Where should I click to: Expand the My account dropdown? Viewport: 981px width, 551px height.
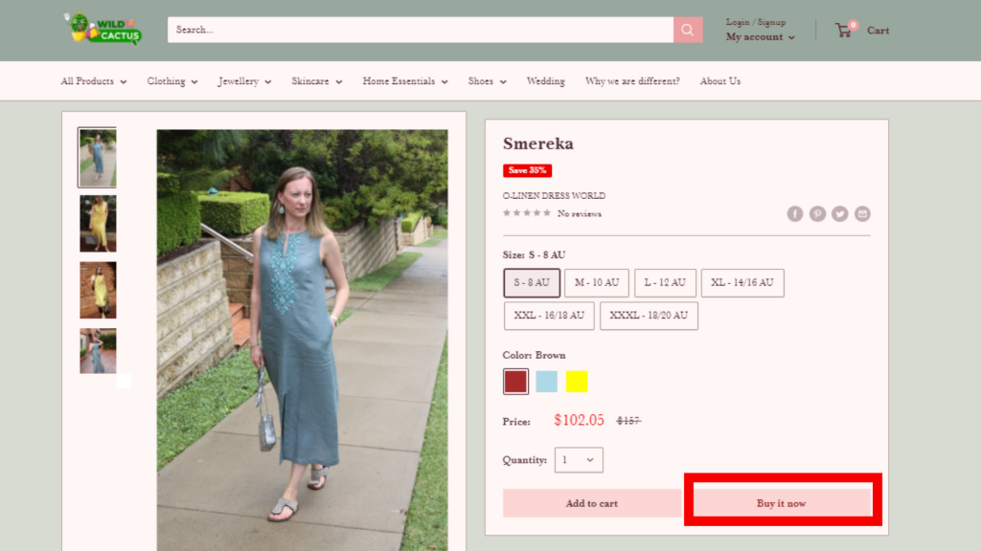[x=761, y=37]
